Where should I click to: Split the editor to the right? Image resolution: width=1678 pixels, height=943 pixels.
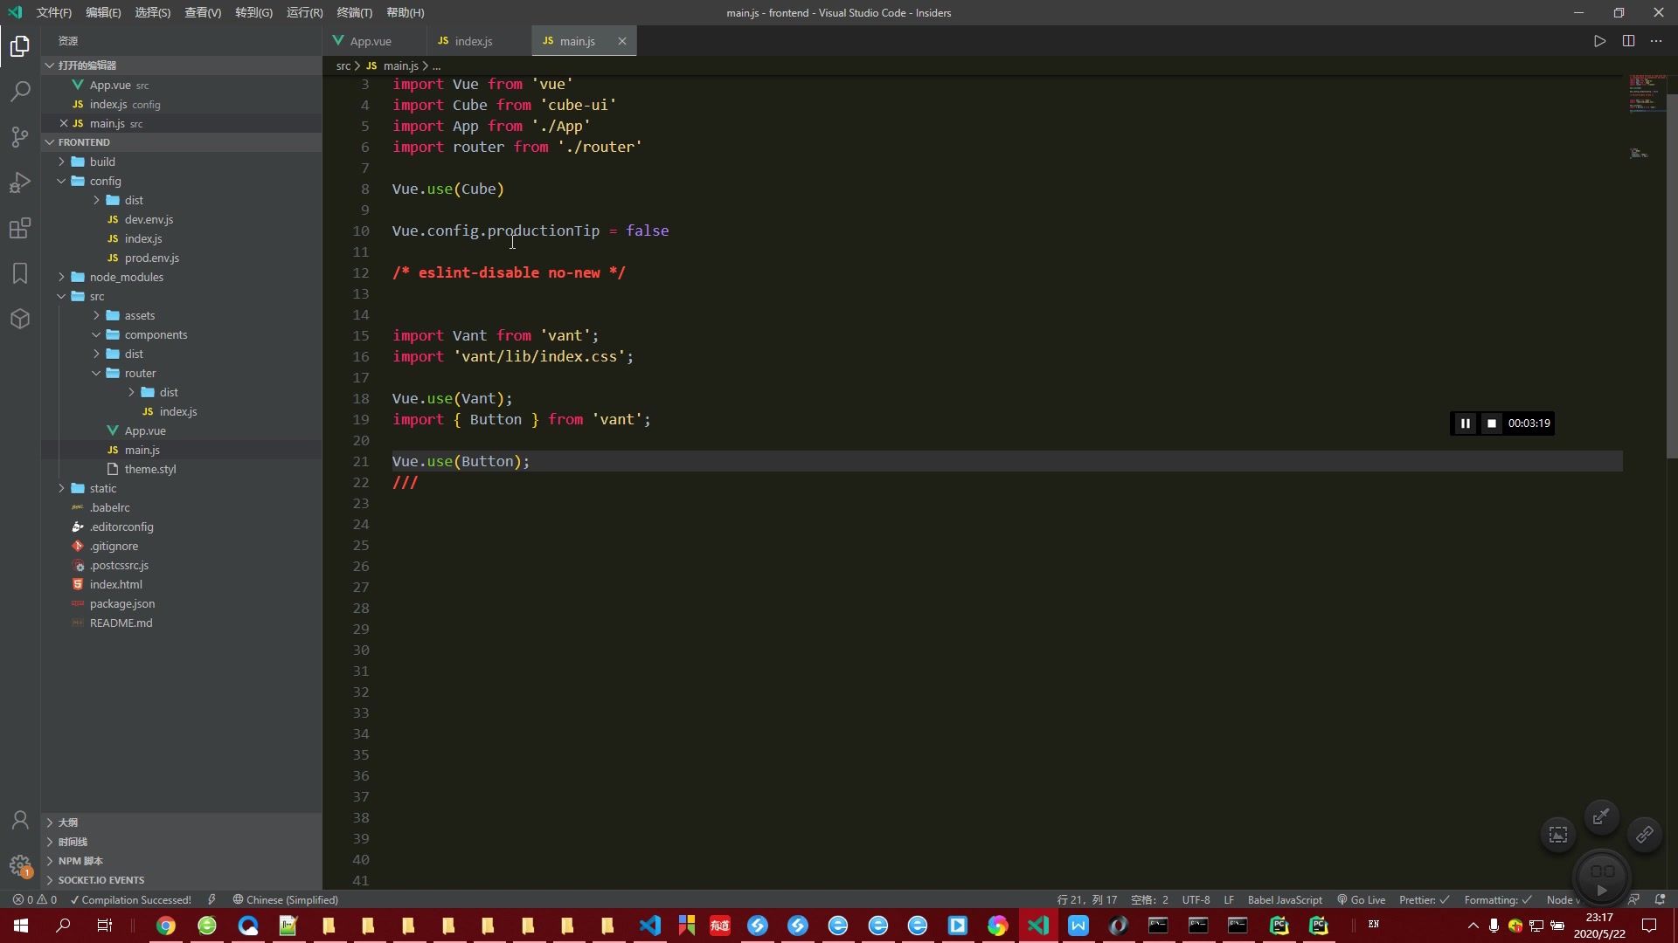[x=1628, y=41]
